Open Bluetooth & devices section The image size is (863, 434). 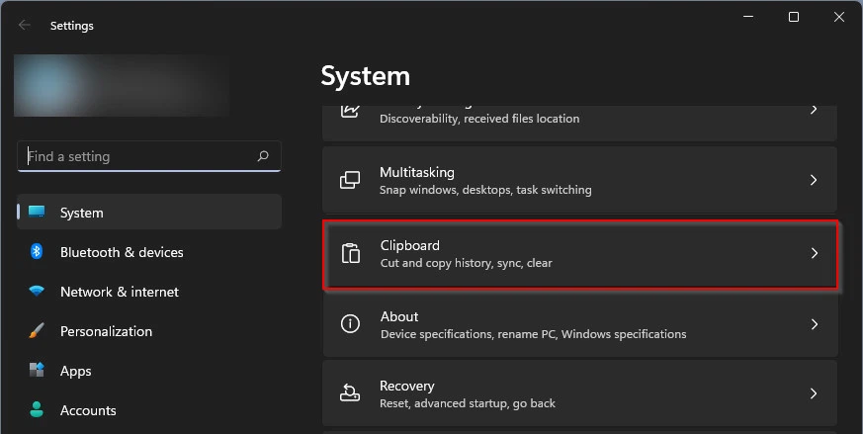122,252
